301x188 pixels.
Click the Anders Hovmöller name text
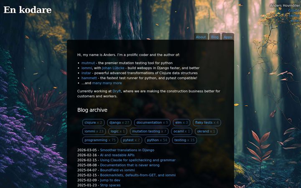[x=285, y=5]
